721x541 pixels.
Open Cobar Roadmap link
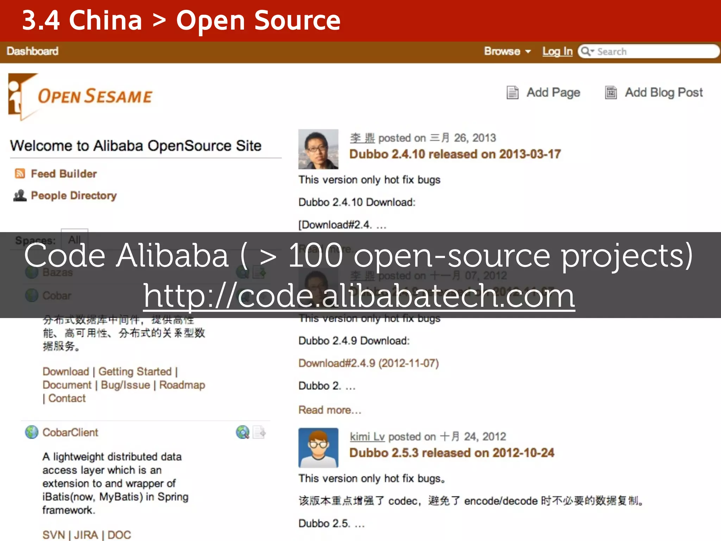point(182,385)
